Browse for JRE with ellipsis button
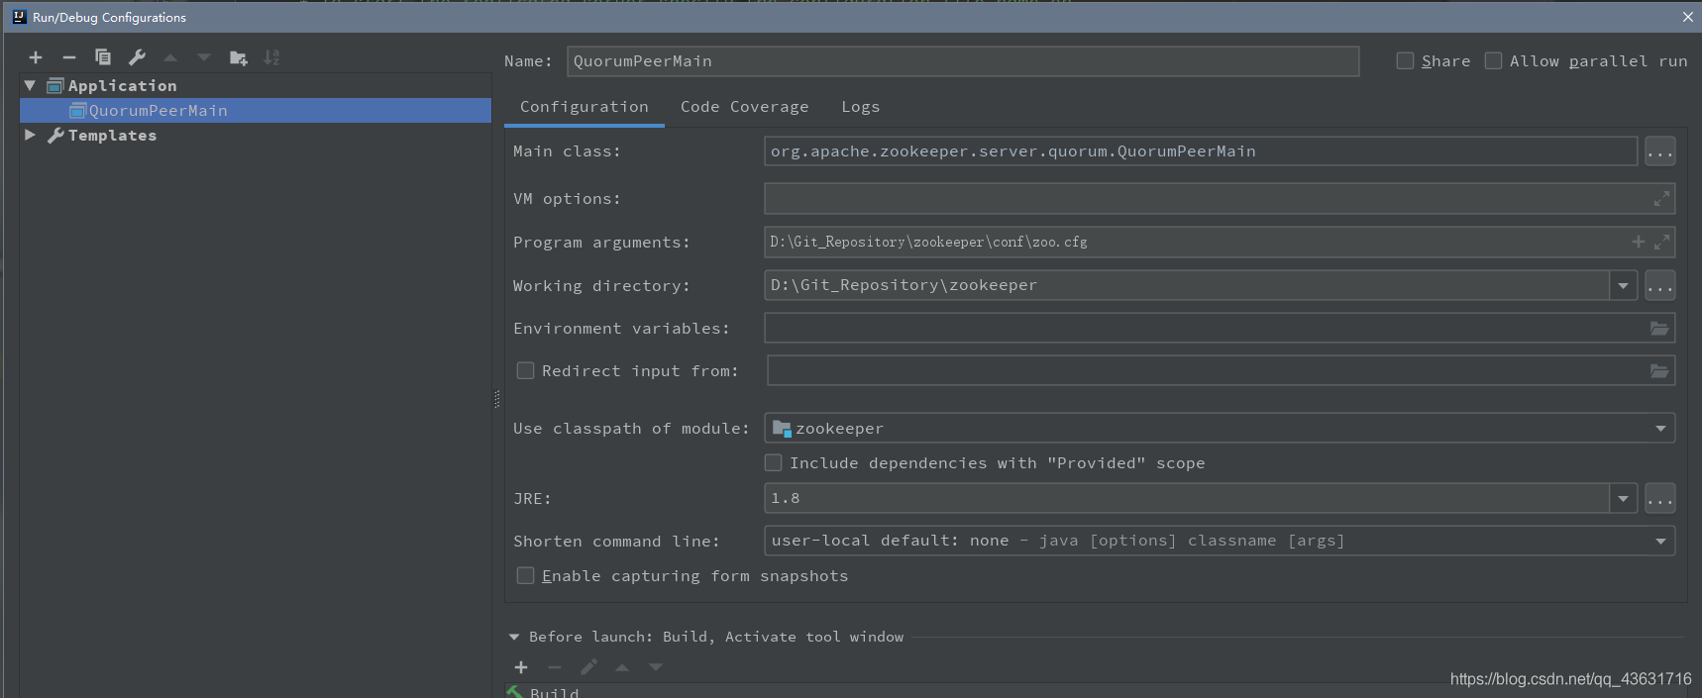The height and width of the screenshot is (698, 1702). pos(1660,498)
